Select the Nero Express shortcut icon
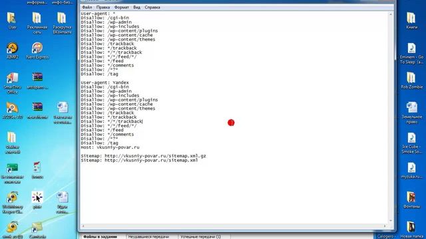Screen dimensions: 426x239 click(37, 50)
